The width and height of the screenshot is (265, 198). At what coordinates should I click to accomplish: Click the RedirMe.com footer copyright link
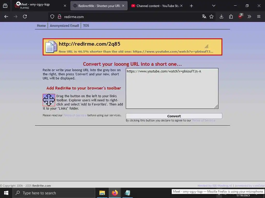point(41,186)
